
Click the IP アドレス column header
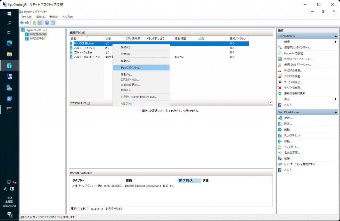(189, 181)
